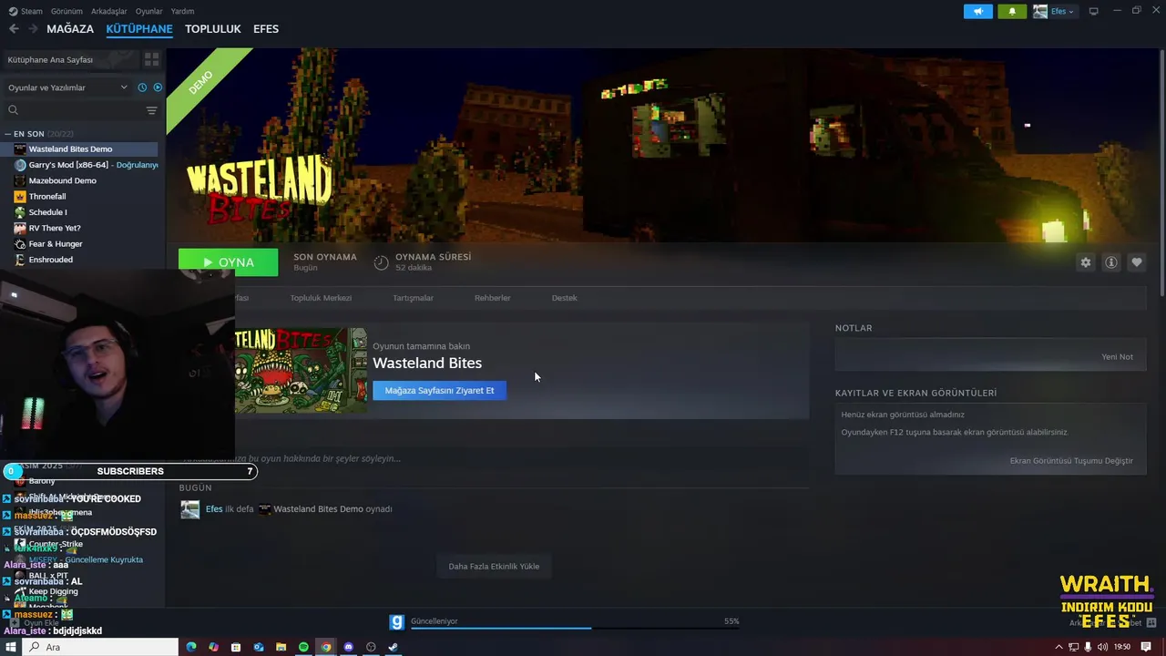
Task: Open Google Chrome from taskbar
Action: coord(326,647)
